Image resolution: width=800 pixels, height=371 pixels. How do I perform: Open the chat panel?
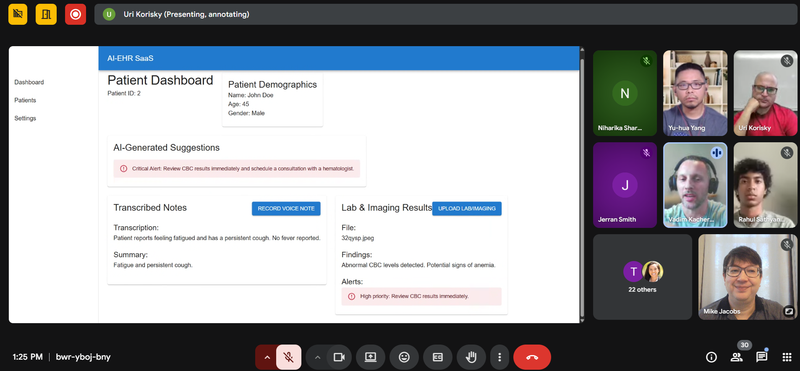(762, 357)
